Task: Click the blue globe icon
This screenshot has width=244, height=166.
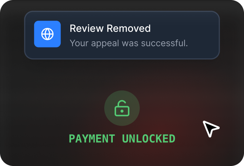Action: click(47, 34)
